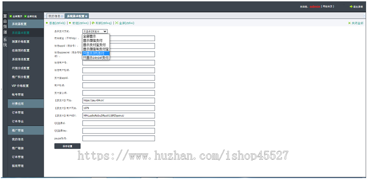Viewport: 367px width, 179px height.
Task: Open the 显示支付方式 dropdown box
Action: click(95, 31)
